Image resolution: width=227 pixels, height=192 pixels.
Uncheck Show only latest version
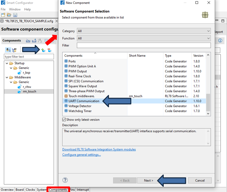[x=64, y=120]
